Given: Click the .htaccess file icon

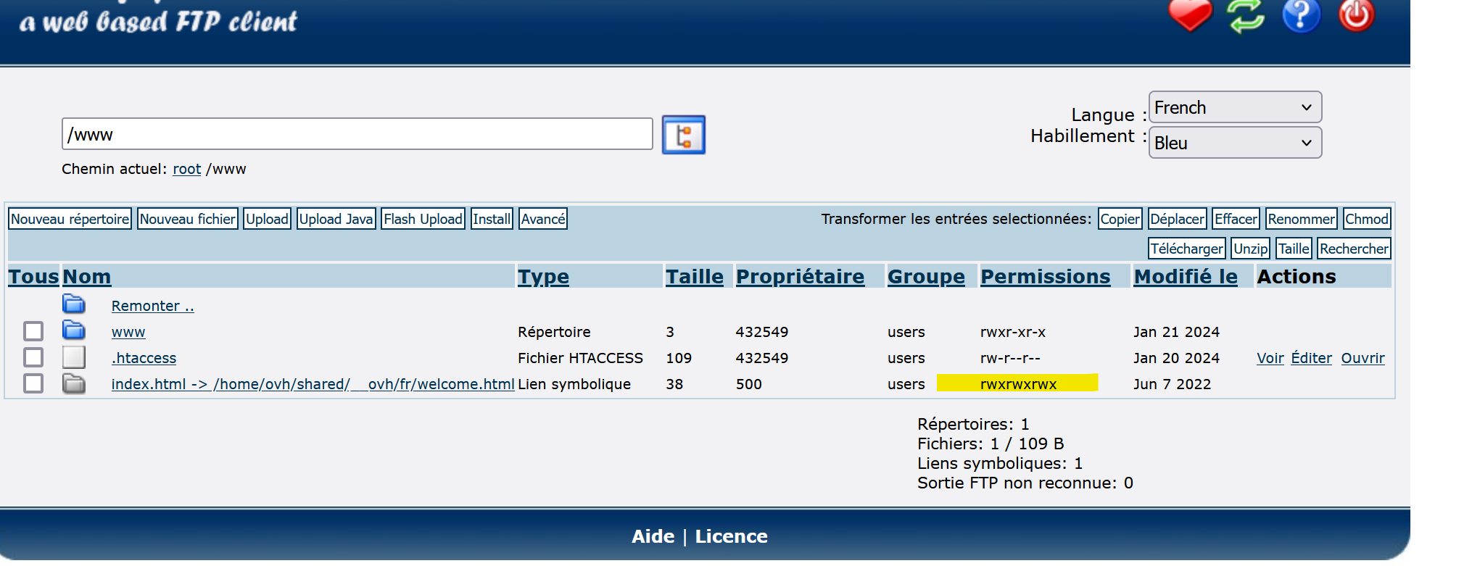Looking at the screenshot, I should click(74, 357).
